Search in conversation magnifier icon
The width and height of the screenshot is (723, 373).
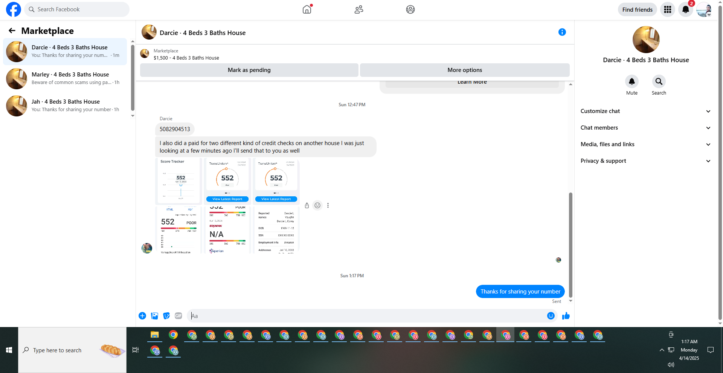[x=659, y=81]
